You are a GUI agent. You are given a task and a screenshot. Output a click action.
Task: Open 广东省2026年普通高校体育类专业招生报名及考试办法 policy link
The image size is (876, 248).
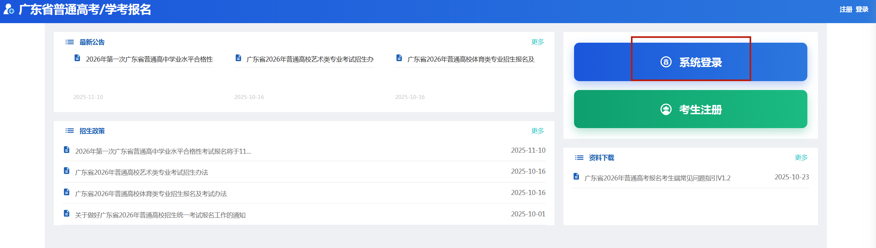[151, 194]
